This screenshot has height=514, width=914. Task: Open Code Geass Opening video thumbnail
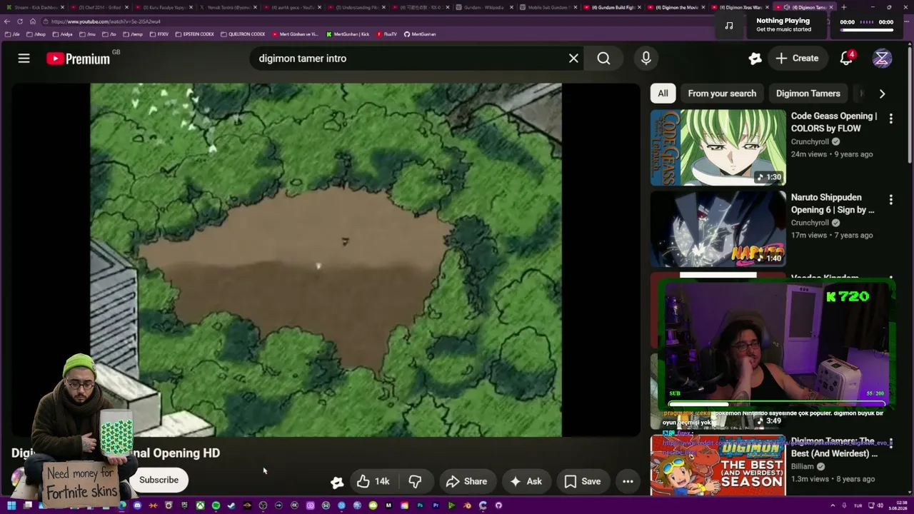[x=718, y=147]
